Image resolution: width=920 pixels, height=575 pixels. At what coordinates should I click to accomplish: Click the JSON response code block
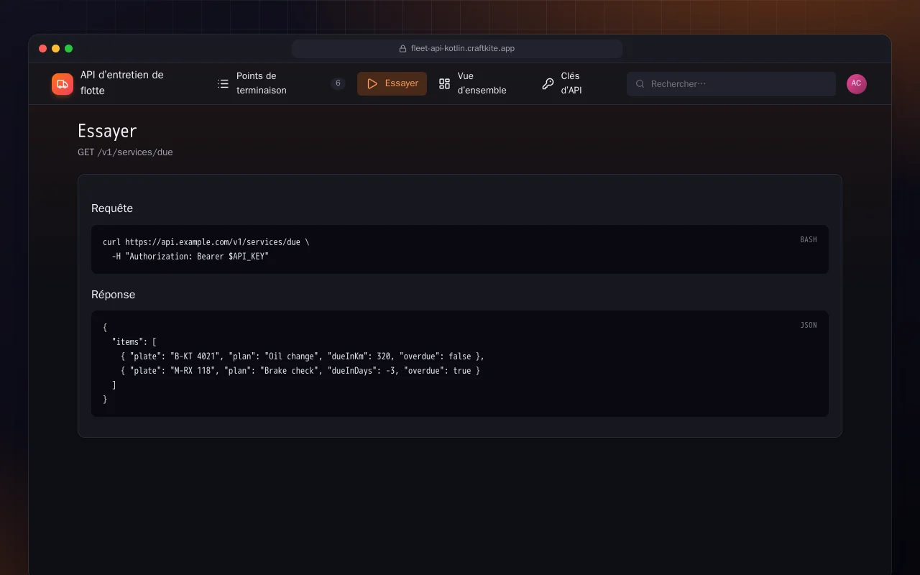(460, 364)
